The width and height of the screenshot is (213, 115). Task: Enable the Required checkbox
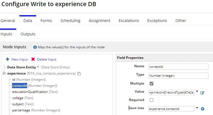(151, 100)
